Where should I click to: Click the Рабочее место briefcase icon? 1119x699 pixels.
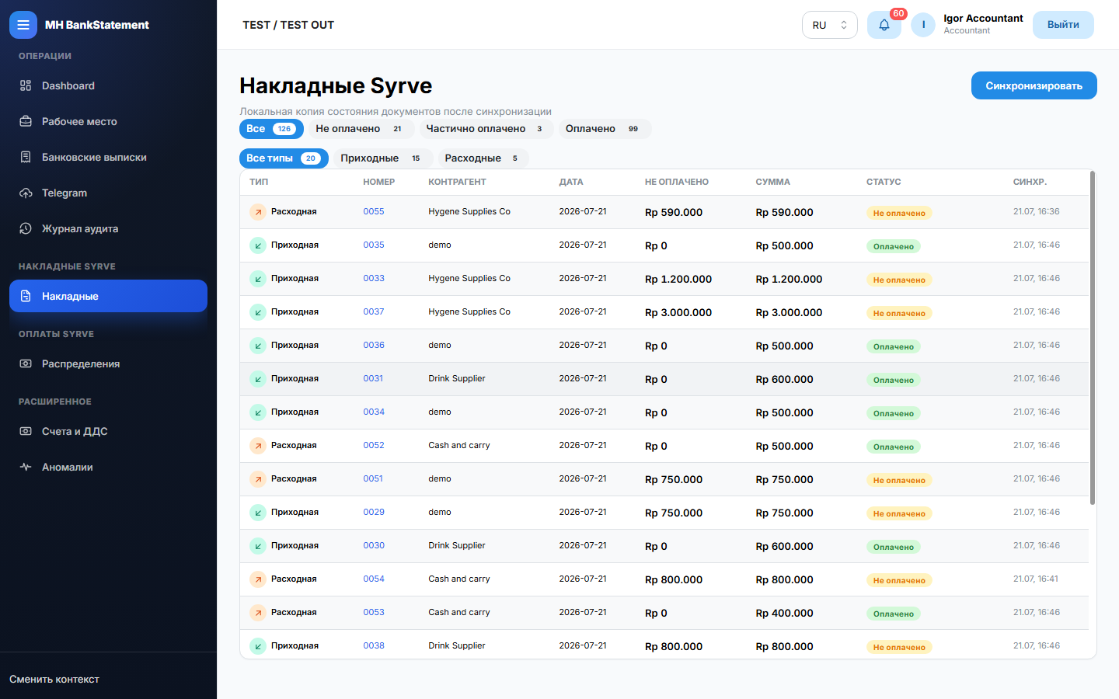26,121
